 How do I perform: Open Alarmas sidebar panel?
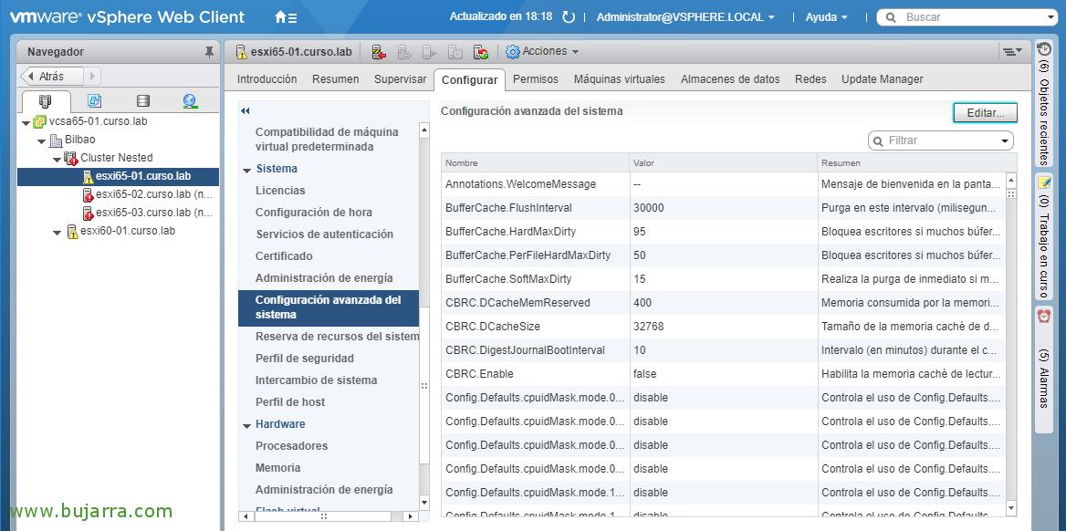pos(1043,368)
